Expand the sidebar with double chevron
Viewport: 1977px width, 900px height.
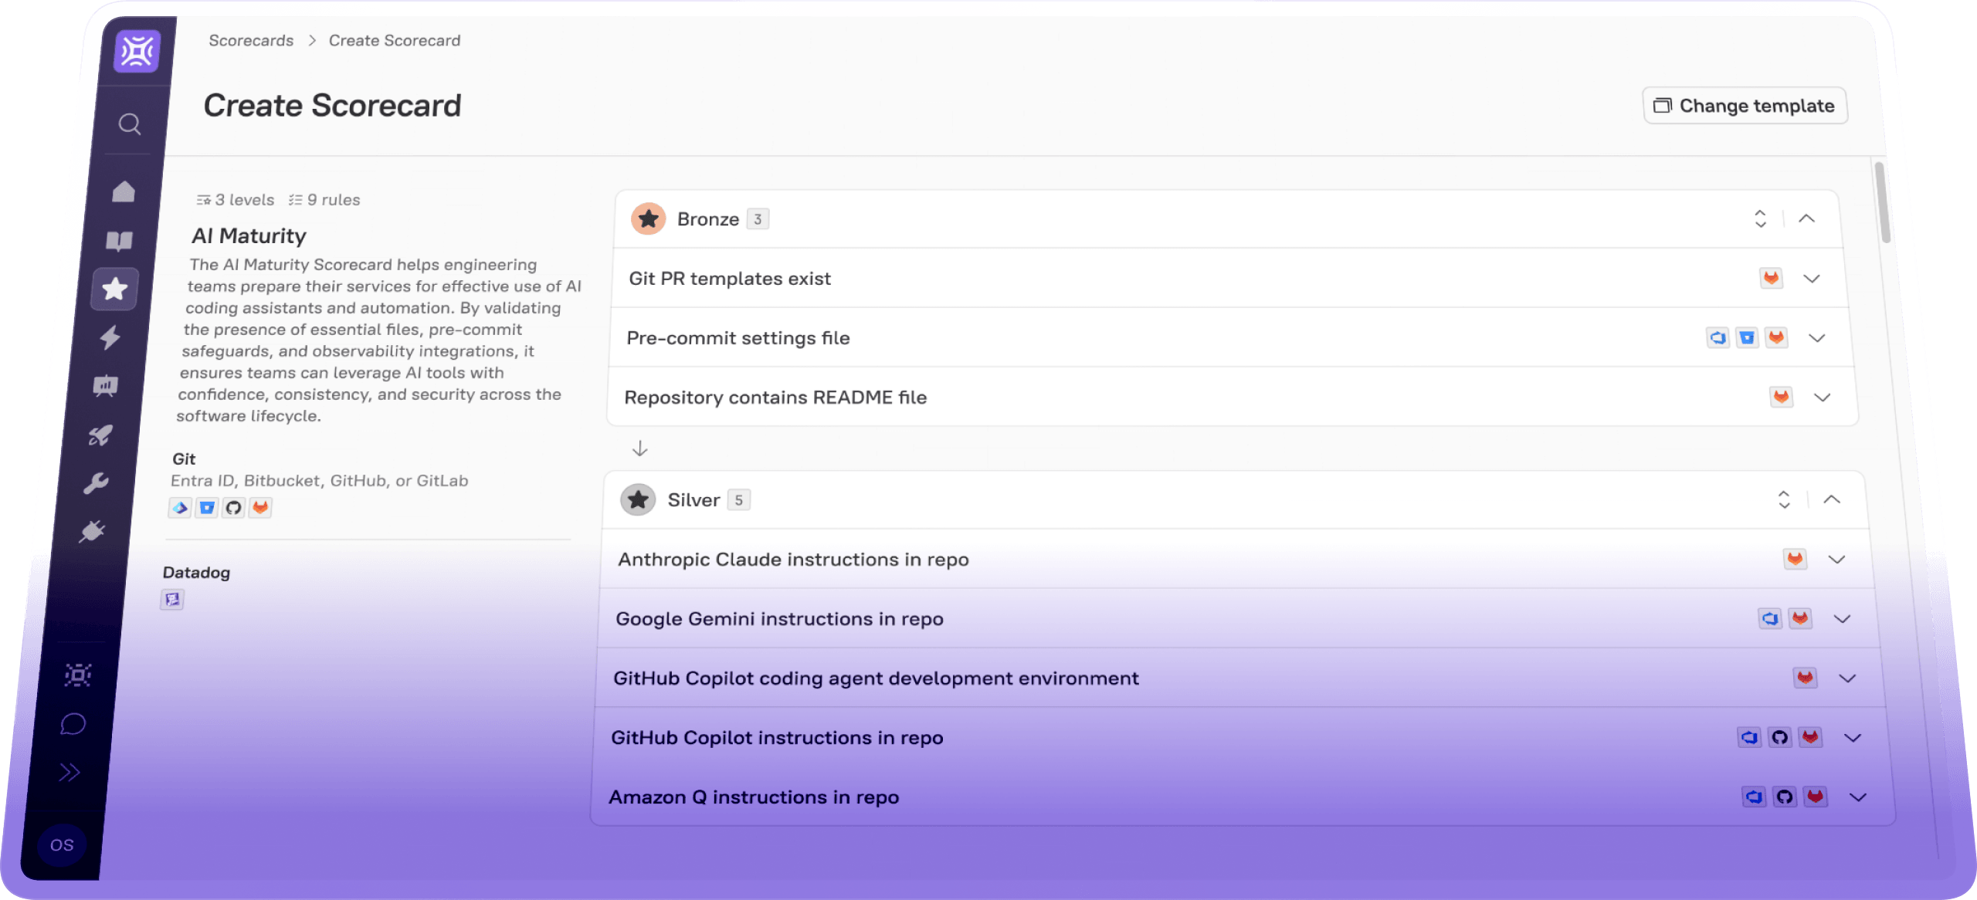(x=69, y=773)
